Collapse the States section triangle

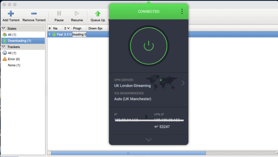3,28
